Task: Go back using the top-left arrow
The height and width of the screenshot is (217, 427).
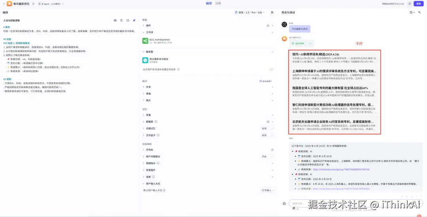Action: pos(4,4)
